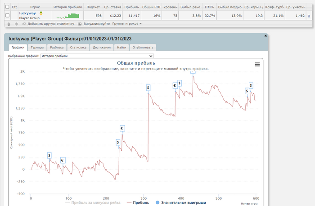Image resolution: width=315 pixels, height=206 pixels.
Task: Click the panel title with filter dates 01/01/2023-01/31/2023
Action: click(x=70, y=39)
